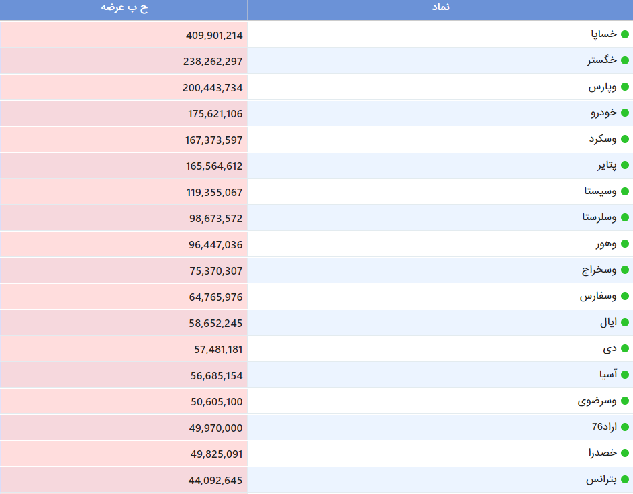Click green status dot of وسکرد
This screenshot has width=633, height=494.
pos(624,139)
